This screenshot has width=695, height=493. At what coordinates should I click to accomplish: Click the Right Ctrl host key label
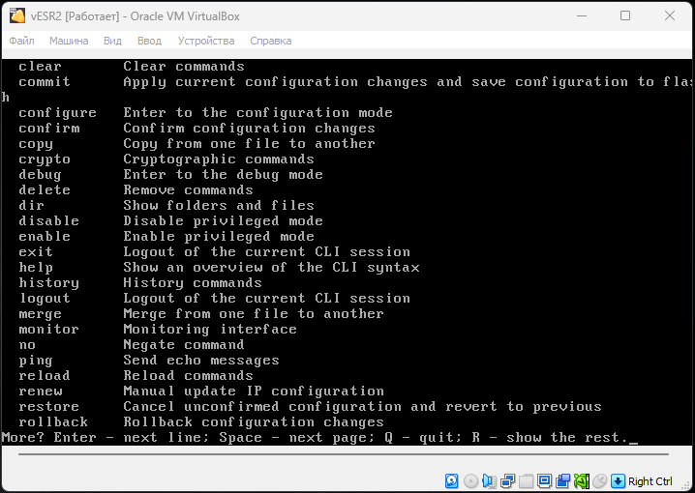[650, 481]
